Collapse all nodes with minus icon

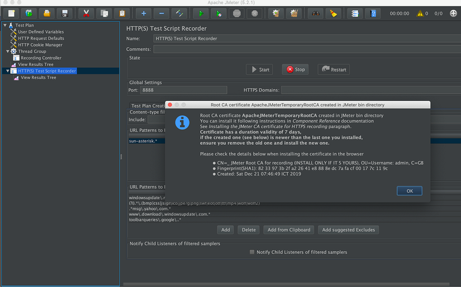[161, 13]
